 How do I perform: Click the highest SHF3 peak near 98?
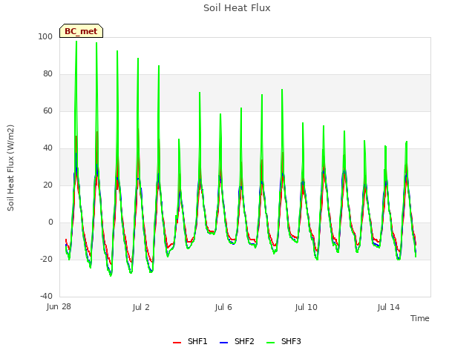pyautogui.click(x=76, y=42)
